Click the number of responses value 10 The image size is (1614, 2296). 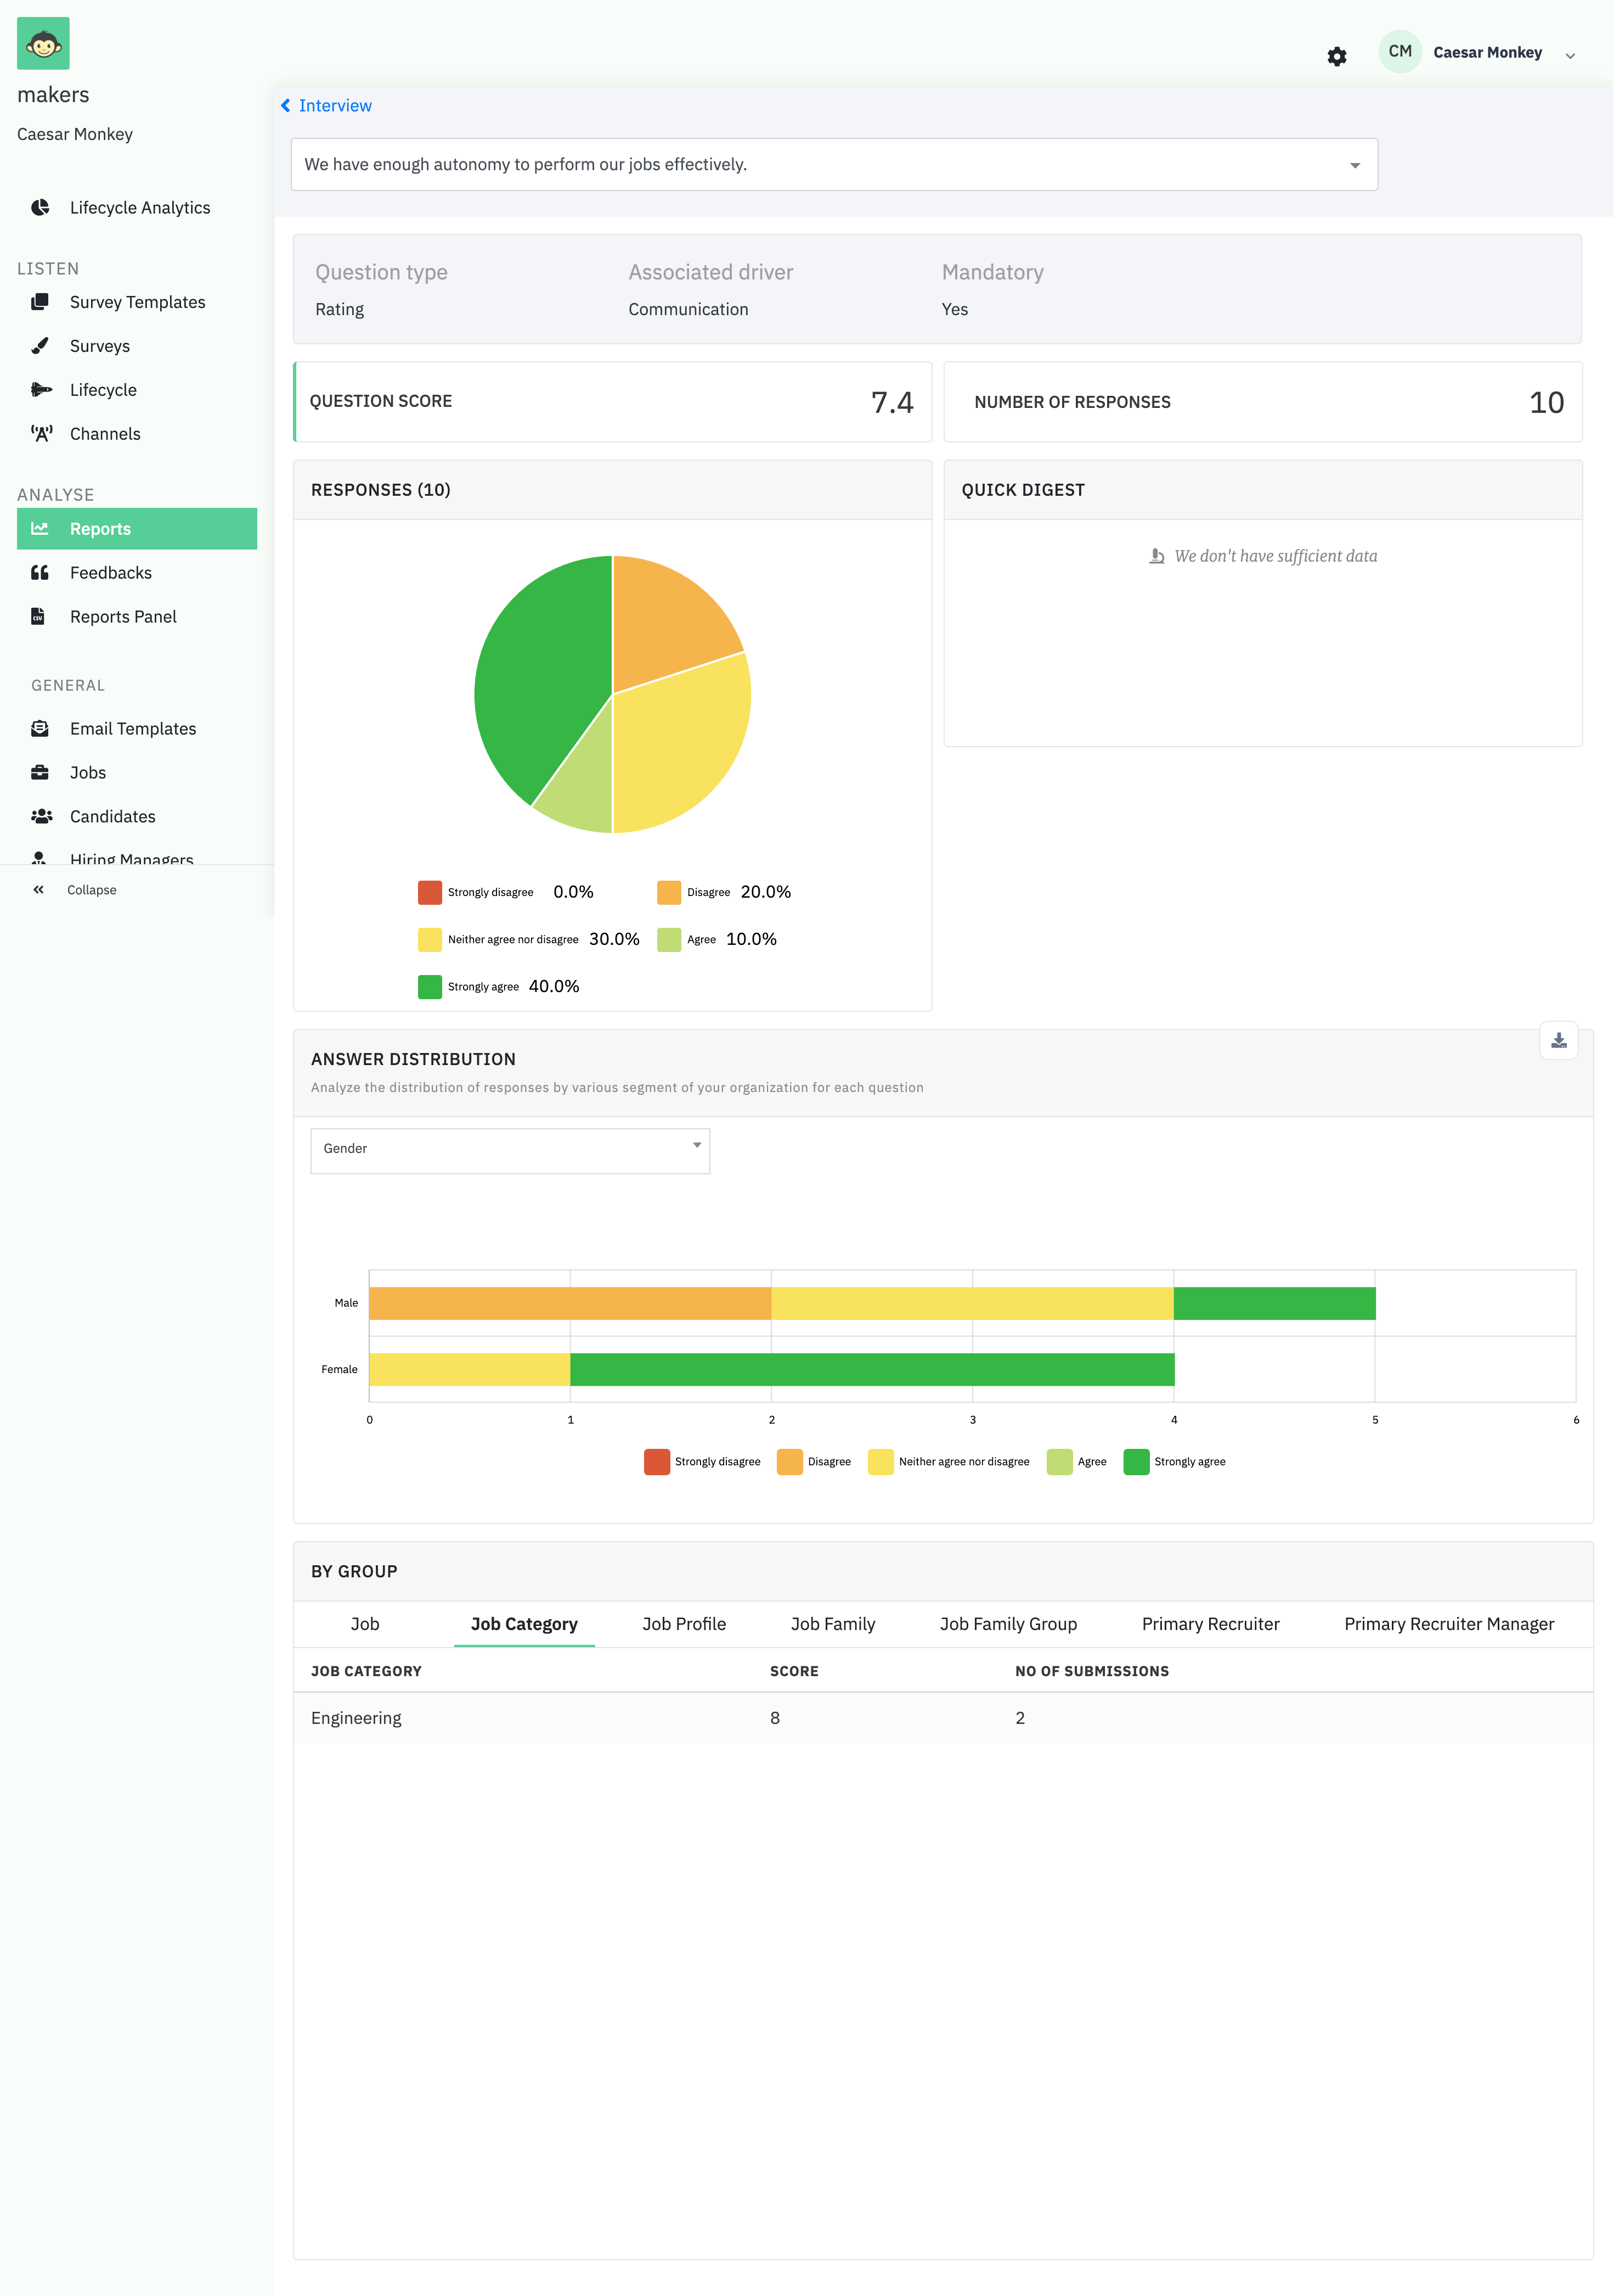pos(1546,402)
